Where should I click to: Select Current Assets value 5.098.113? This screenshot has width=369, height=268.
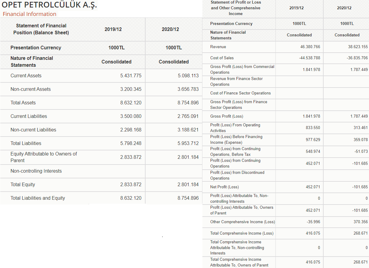pyautogui.click(x=188, y=75)
